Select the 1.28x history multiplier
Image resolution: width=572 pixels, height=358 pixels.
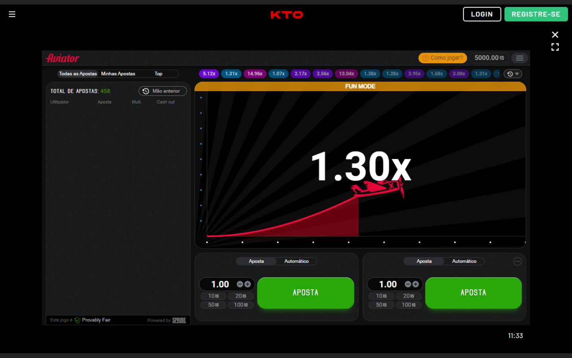(392, 74)
